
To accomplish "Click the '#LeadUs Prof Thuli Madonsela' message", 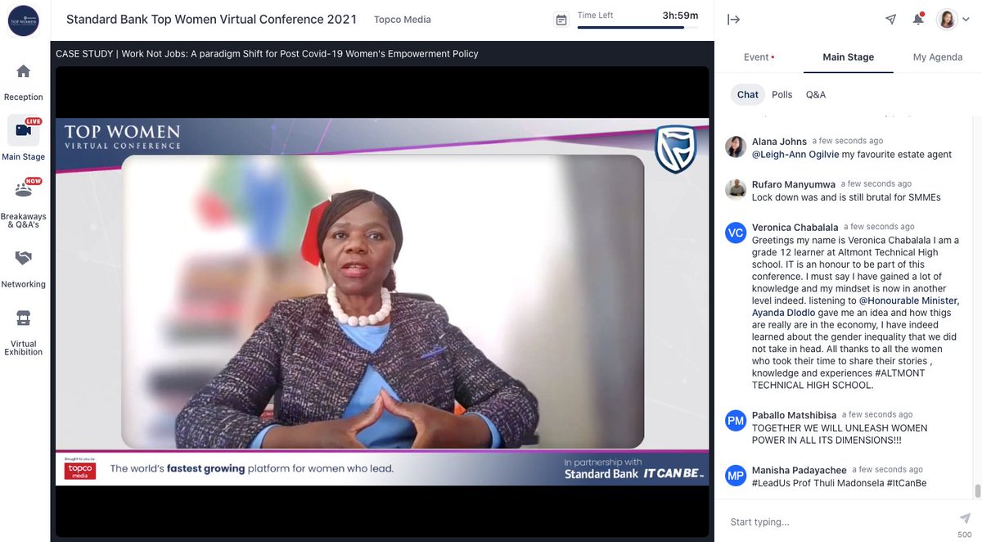I will 839,483.
